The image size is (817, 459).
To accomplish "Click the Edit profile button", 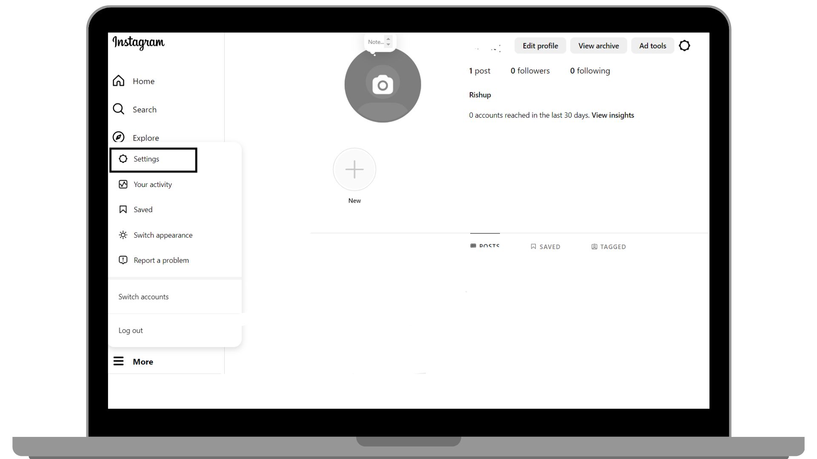I will click(x=540, y=45).
